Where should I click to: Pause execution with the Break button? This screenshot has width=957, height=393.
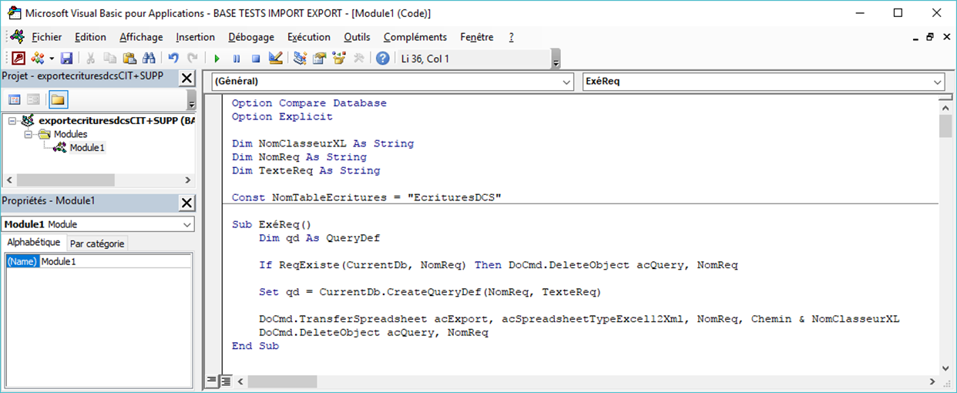point(237,58)
